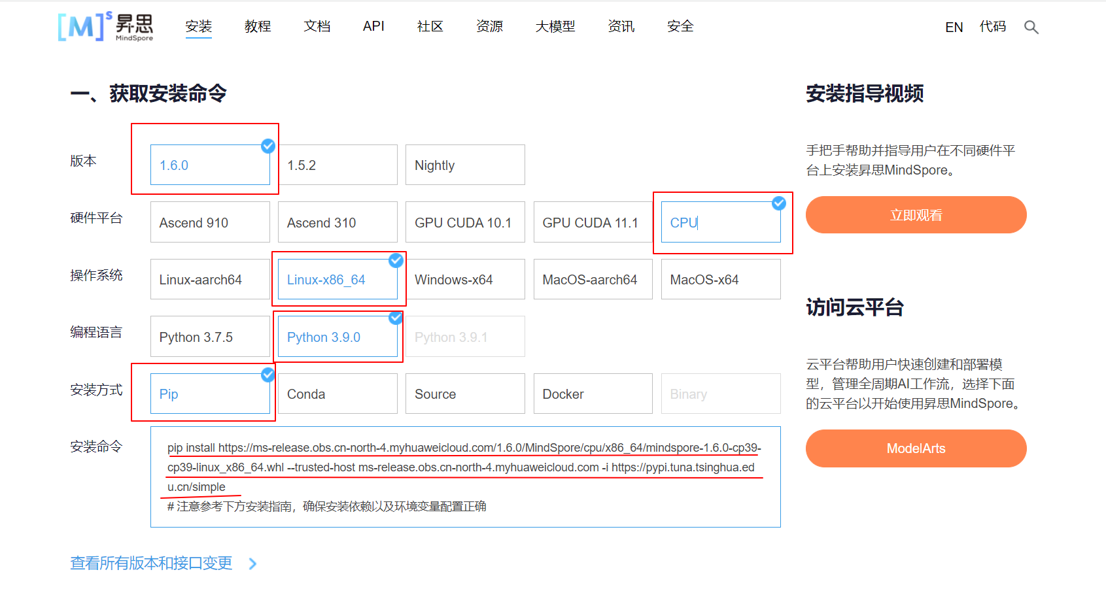Click the 版本 row label
The image size is (1106, 589).
(x=83, y=161)
